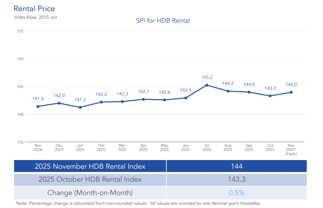Click the '2025 November HDB Rental Index' row label
The image size is (323, 208).
pos(90,166)
